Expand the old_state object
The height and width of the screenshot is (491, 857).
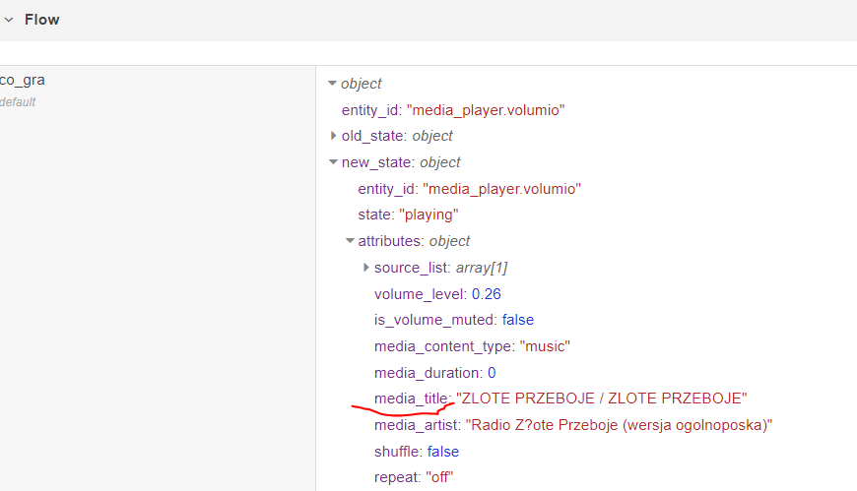(x=333, y=136)
